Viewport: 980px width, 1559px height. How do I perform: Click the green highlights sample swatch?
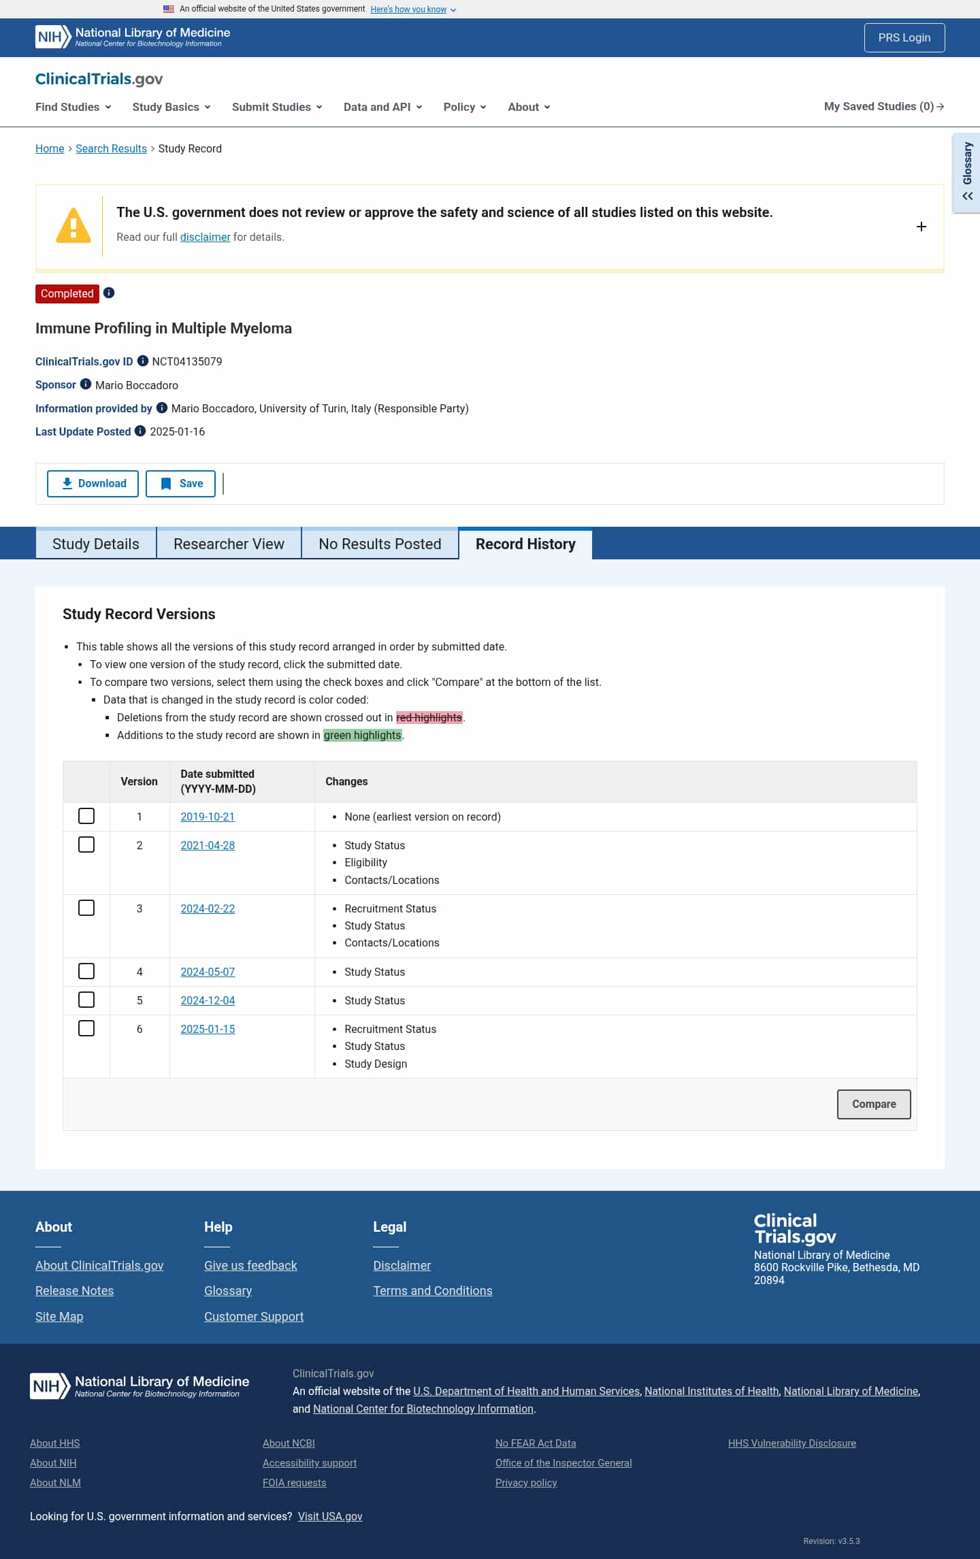tap(363, 735)
